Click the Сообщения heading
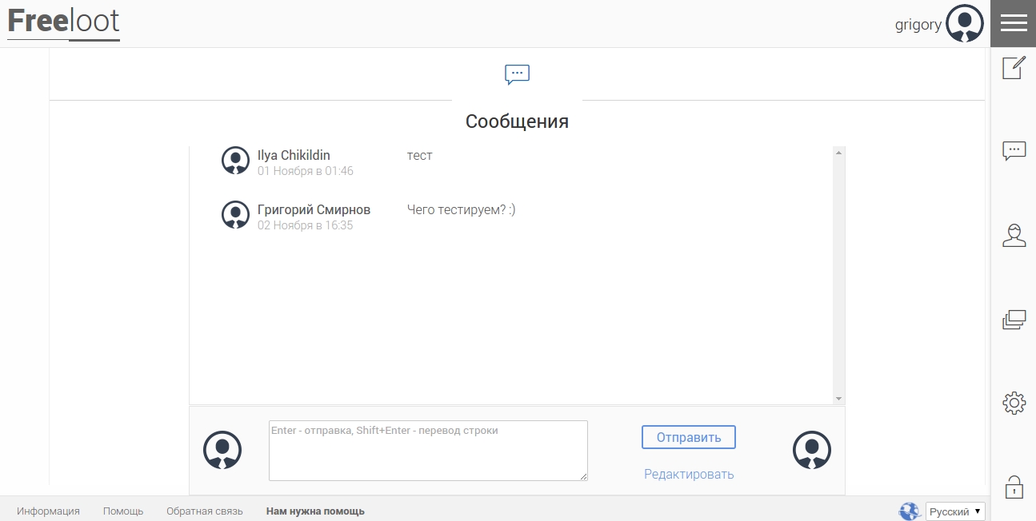The width and height of the screenshot is (1036, 521). [517, 121]
